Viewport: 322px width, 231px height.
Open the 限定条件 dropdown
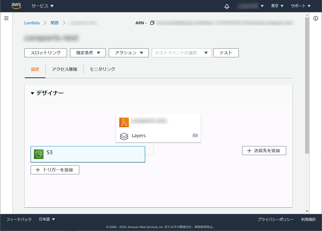(x=88, y=53)
